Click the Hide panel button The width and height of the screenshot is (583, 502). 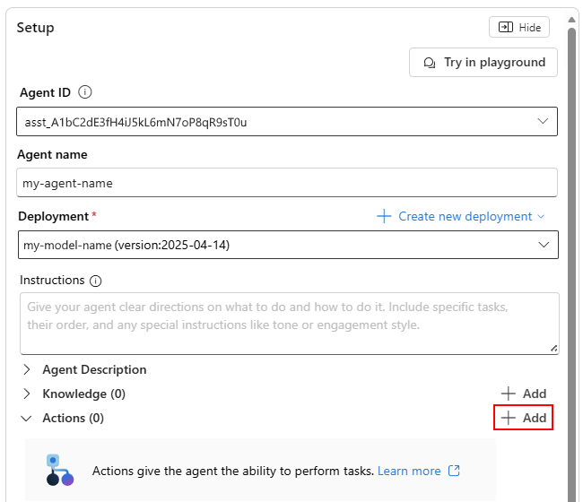519,27
